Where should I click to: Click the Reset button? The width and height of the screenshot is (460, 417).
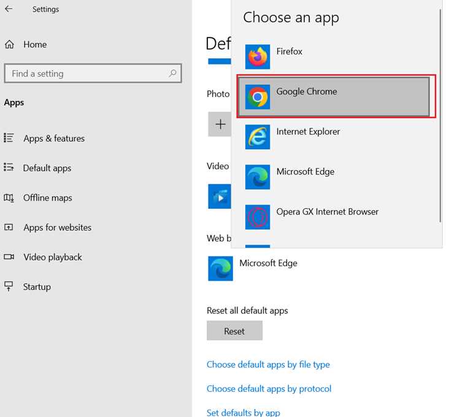tap(234, 330)
